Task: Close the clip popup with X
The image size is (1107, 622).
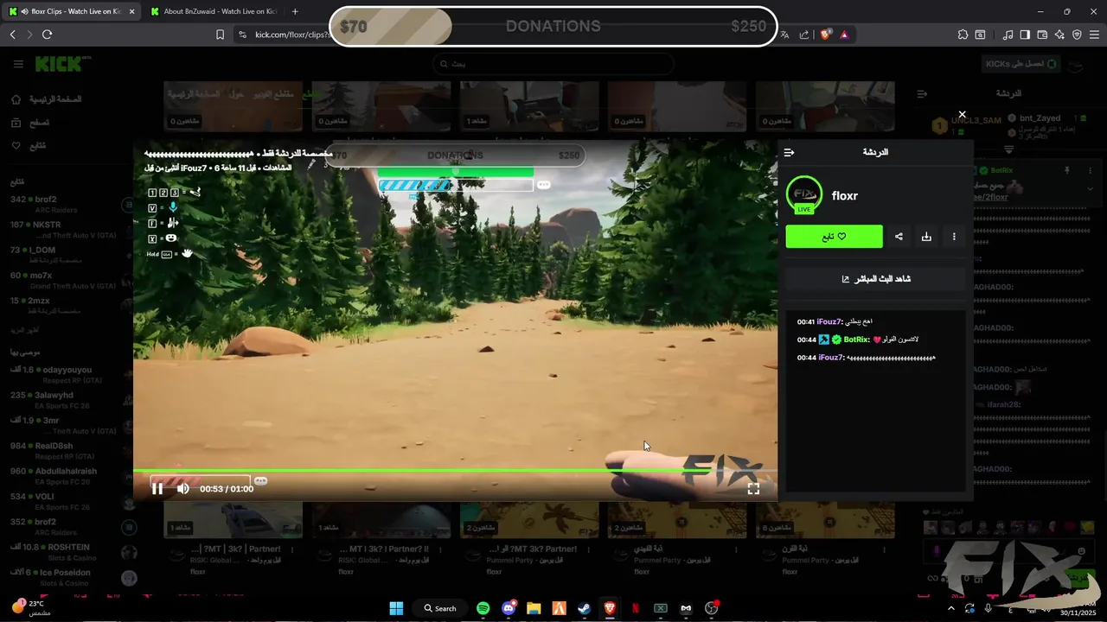Action: pos(962,115)
